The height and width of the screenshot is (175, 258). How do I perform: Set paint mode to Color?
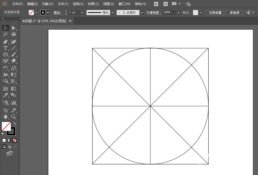(4, 140)
